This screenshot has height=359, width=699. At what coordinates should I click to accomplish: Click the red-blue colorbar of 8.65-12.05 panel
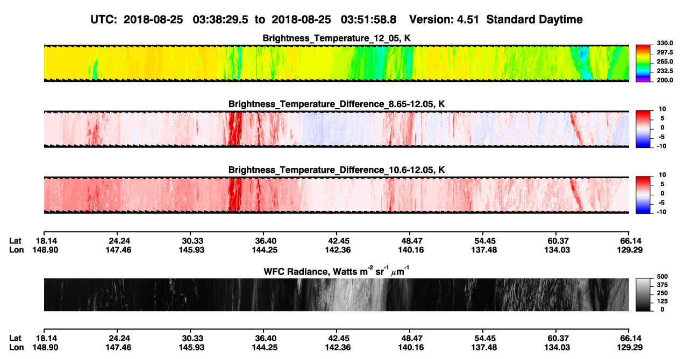[x=643, y=129]
